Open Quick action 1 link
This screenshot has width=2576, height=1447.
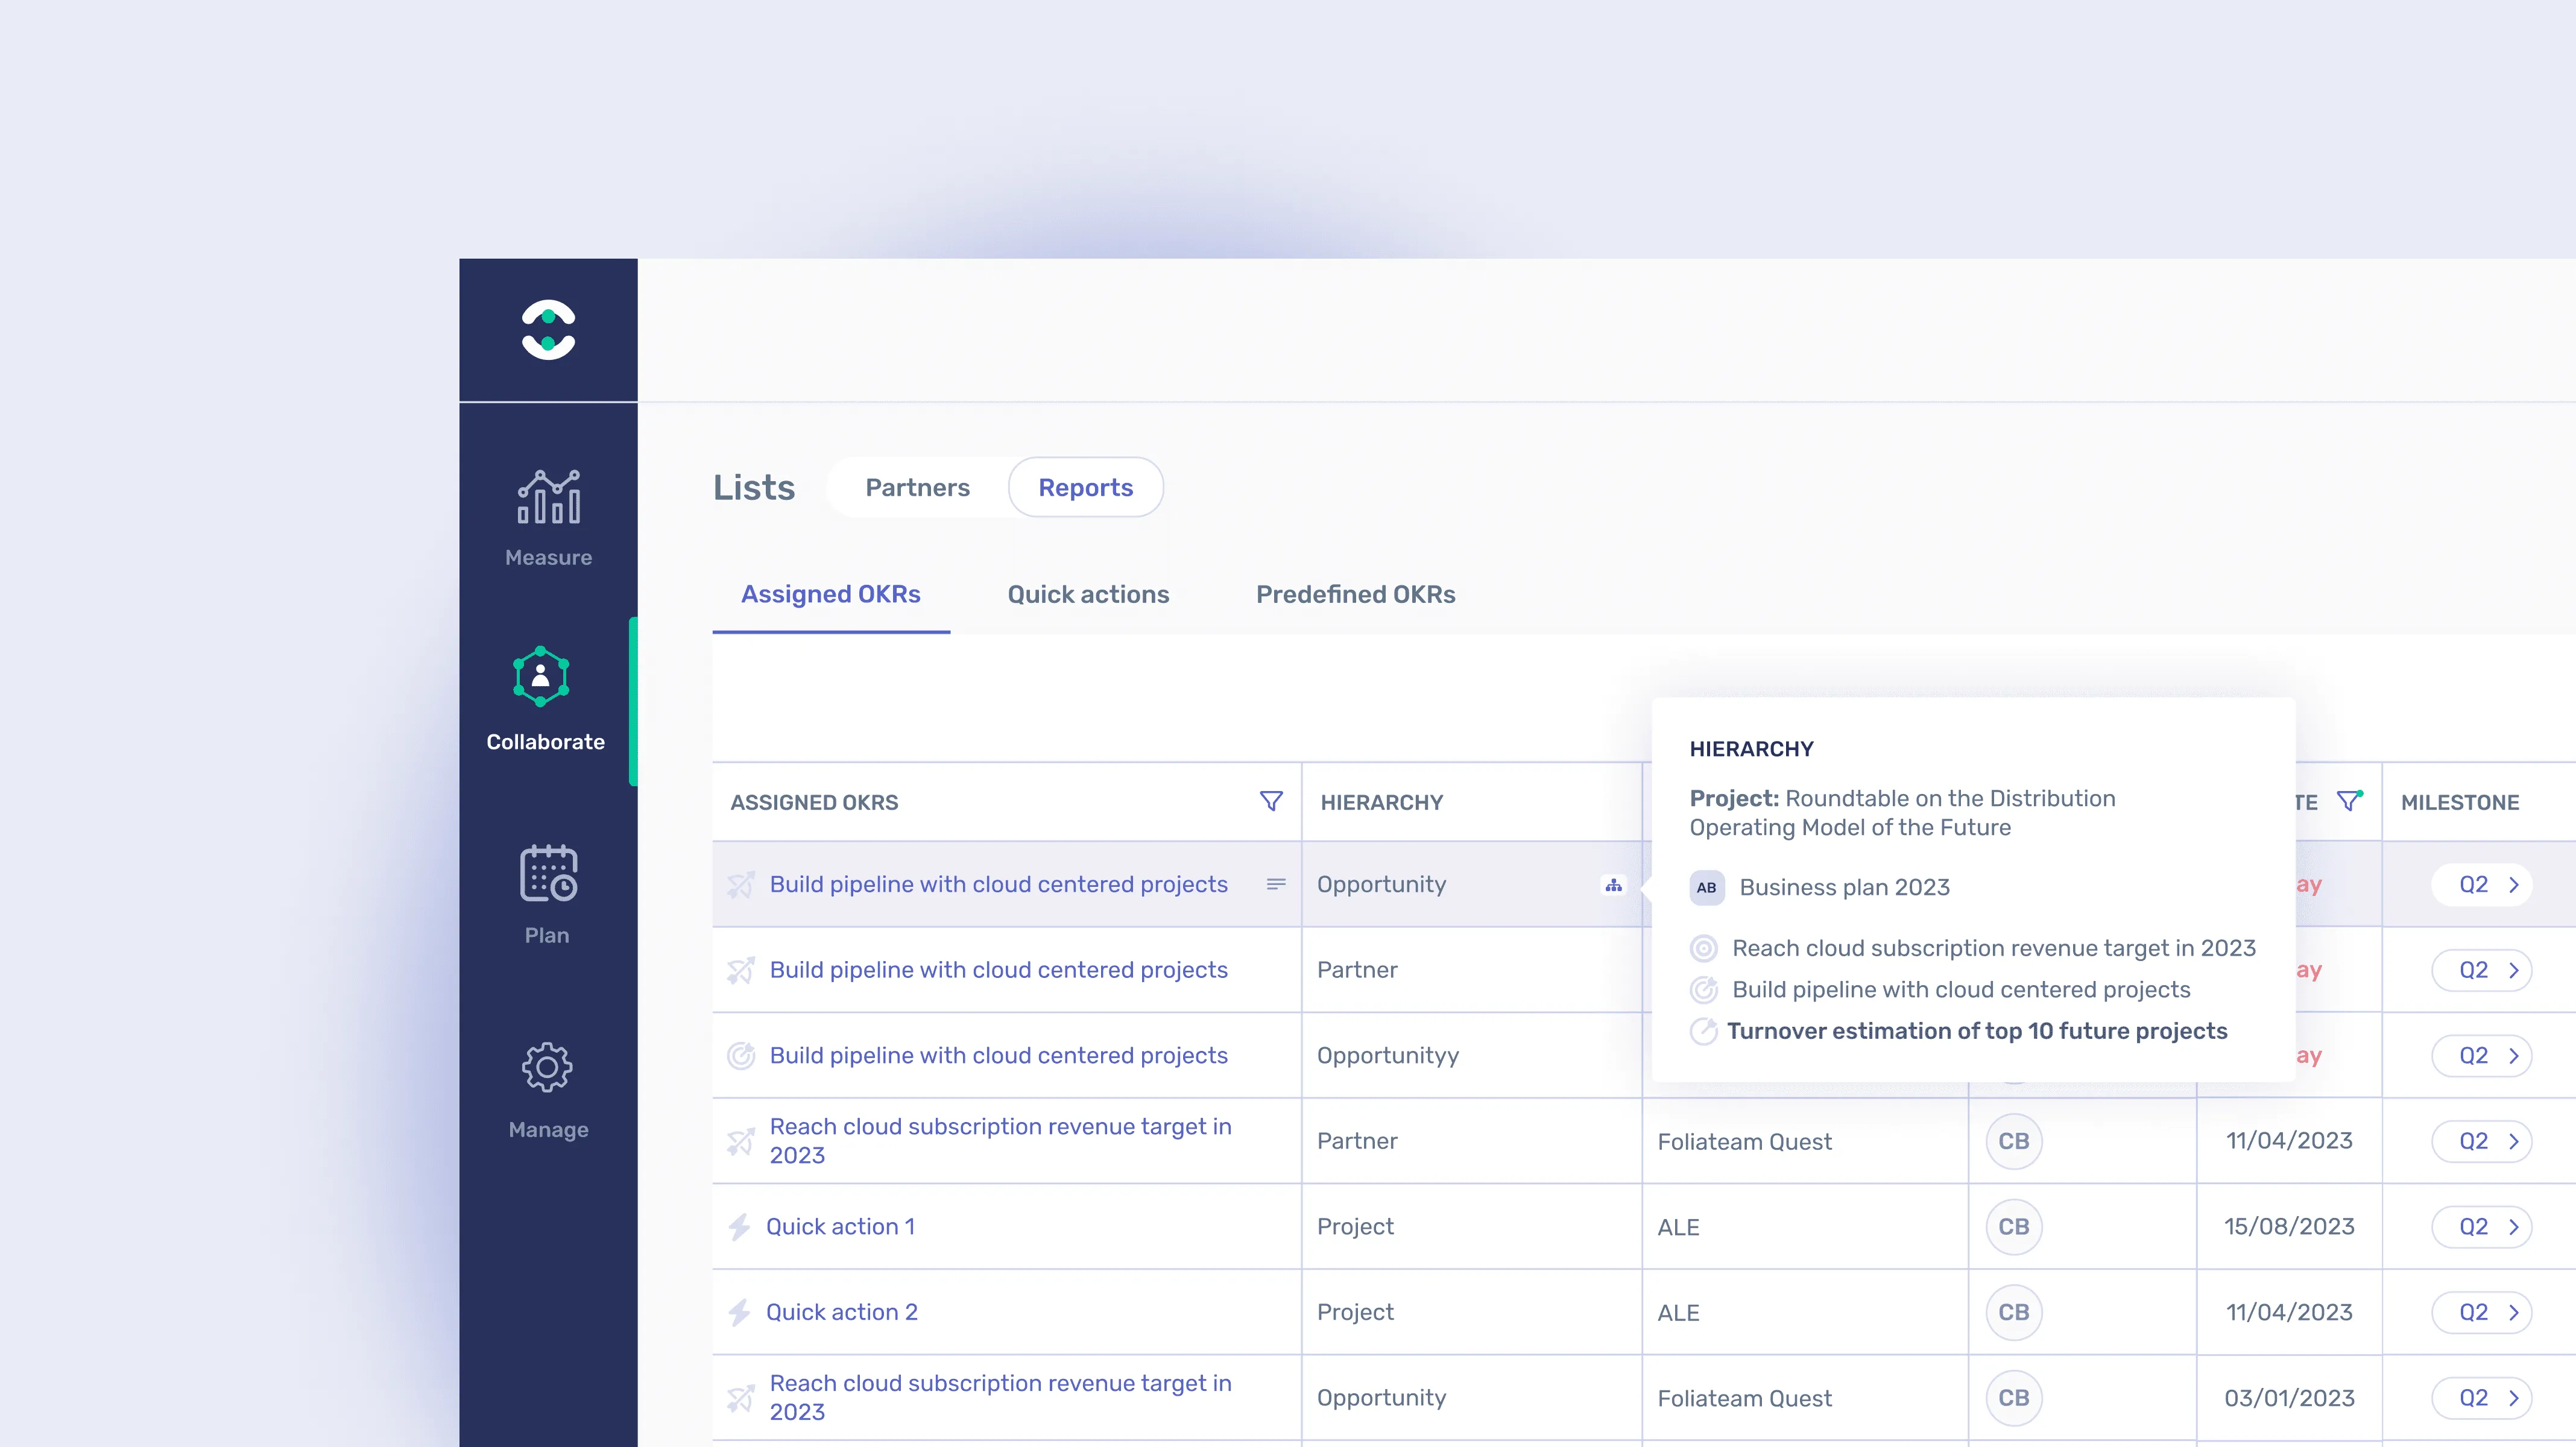point(840,1227)
